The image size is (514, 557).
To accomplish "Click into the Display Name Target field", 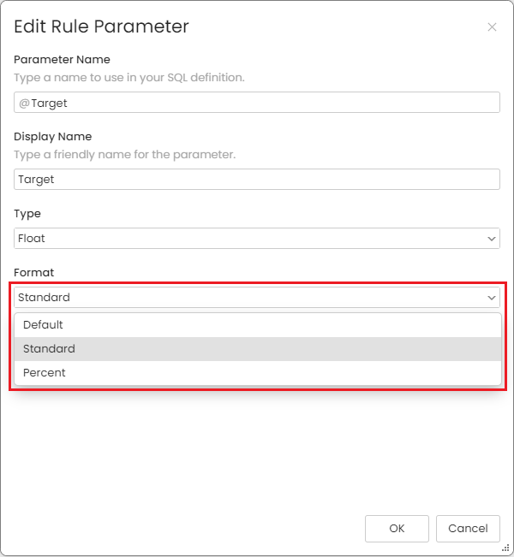I will [257, 180].
